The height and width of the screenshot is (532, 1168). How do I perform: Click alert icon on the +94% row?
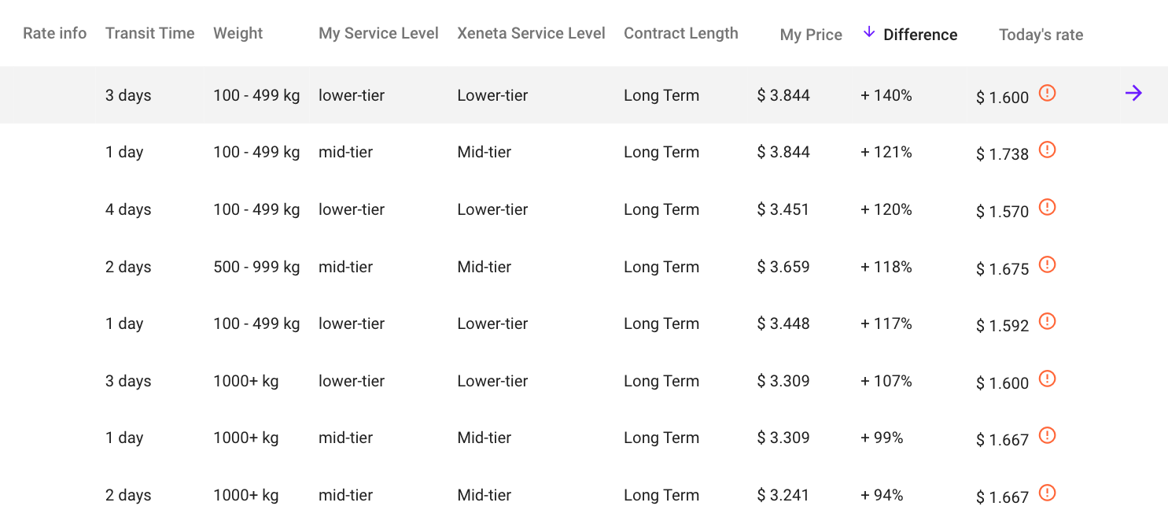1047,493
